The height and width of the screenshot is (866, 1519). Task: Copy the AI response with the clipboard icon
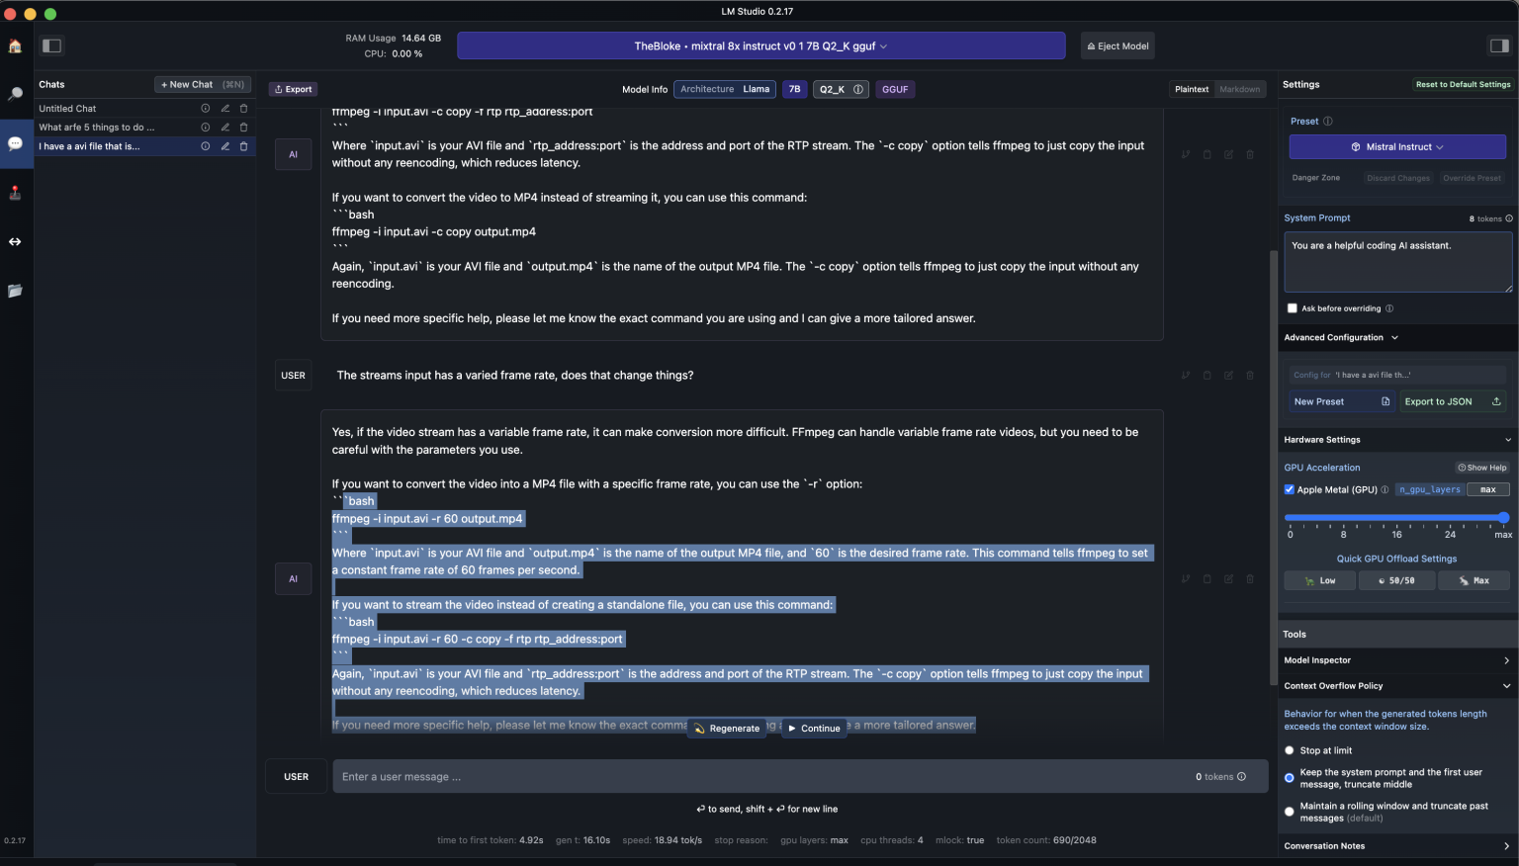click(1206, 579)
